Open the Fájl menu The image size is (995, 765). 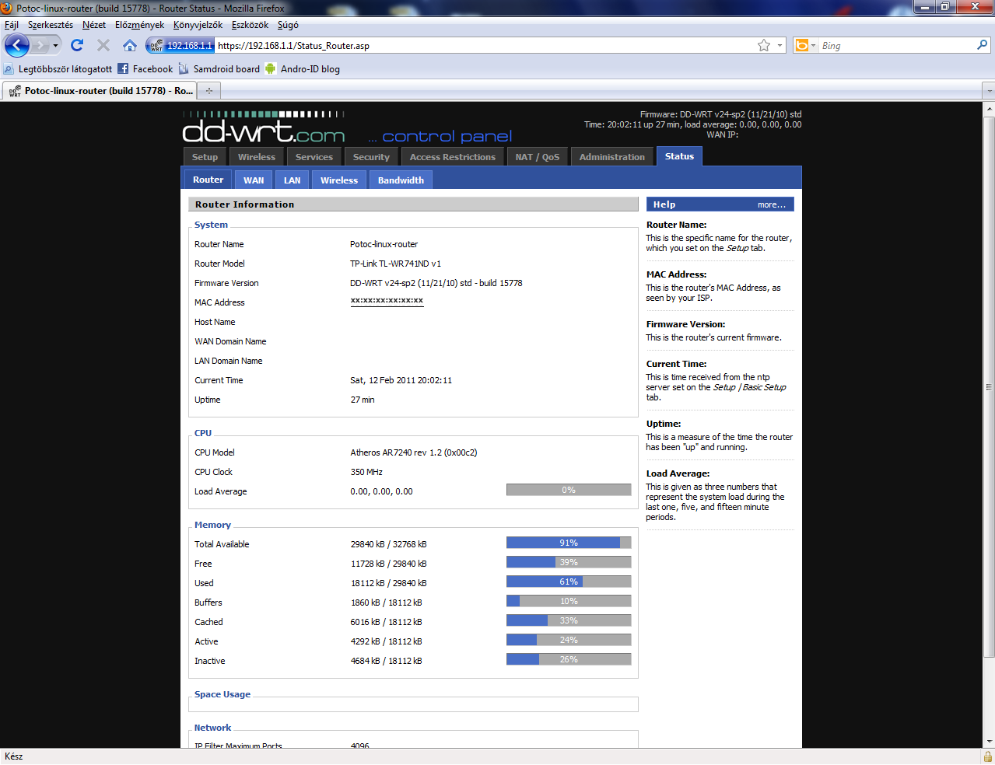point(12,25)
